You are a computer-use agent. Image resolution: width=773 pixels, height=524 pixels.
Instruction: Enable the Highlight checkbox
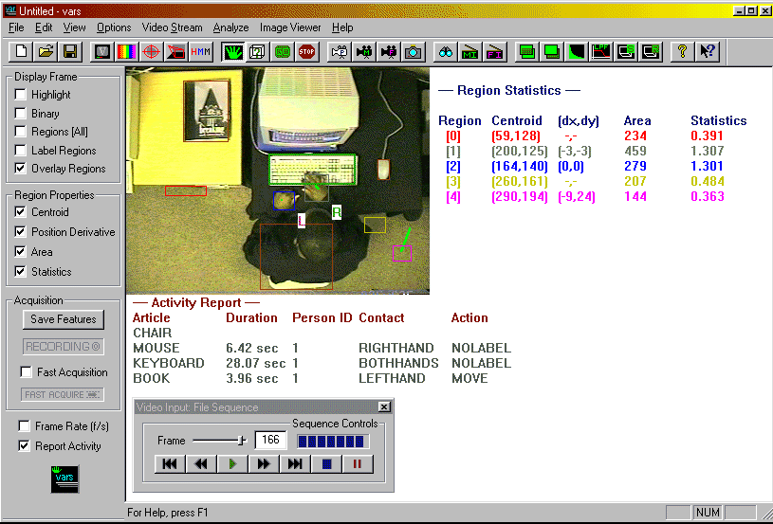click(21, 95)
